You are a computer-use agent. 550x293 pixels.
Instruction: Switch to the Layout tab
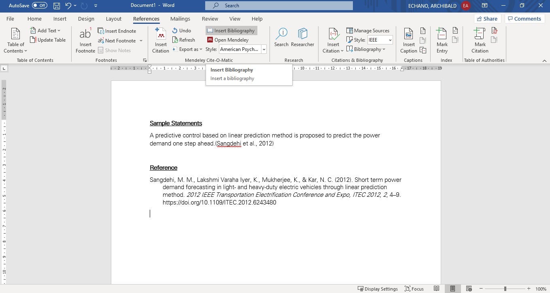point(114,19)
